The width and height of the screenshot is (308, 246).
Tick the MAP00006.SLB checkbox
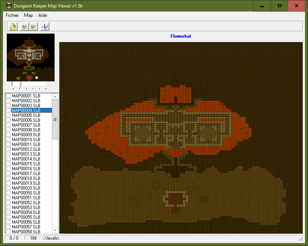coord(9,120)
